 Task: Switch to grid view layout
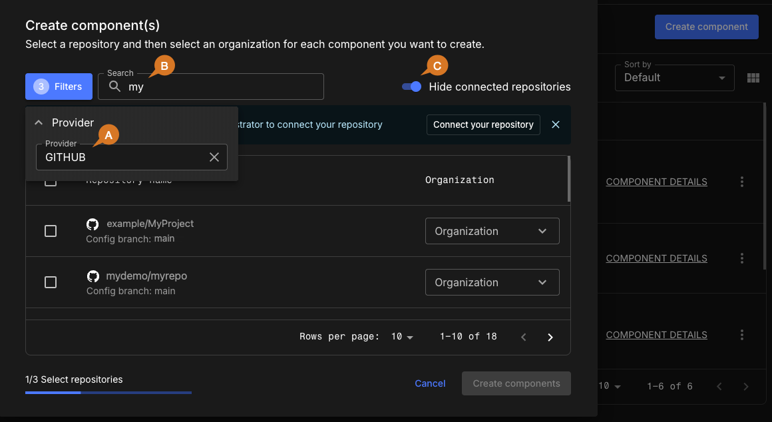(x=753, y=78)
